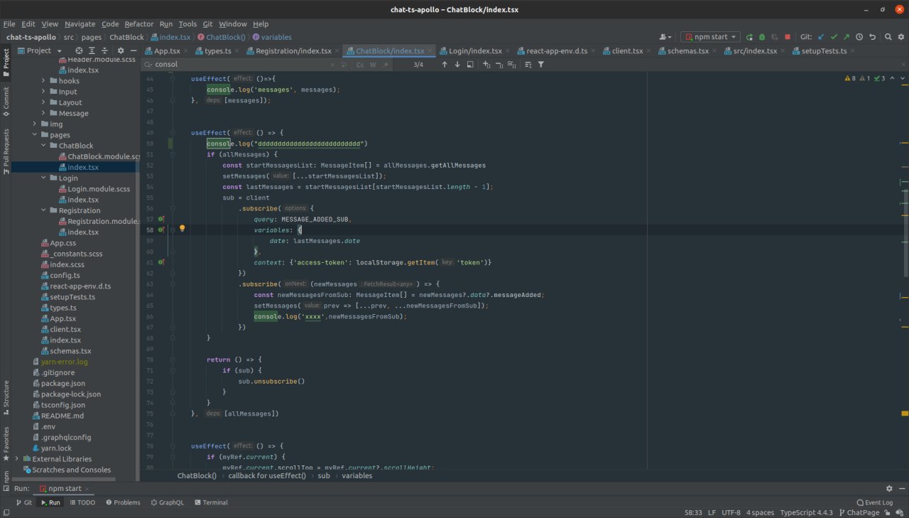Image resolution: width=909 pixels, height=518 pixels.
Task: Jump to next search occurrence arrow
Action: click(458, 65)
